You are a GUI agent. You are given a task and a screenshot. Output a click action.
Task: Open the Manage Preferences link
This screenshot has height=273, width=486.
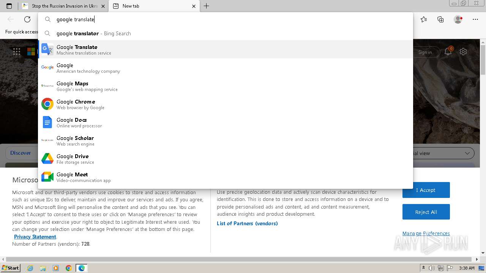tap(426, 233)
